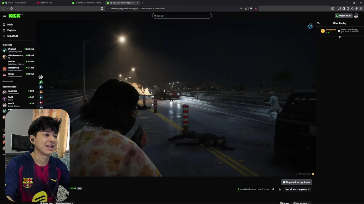Go to Inicio in sidebar
The image size is (364, 204).
(10, 25)
